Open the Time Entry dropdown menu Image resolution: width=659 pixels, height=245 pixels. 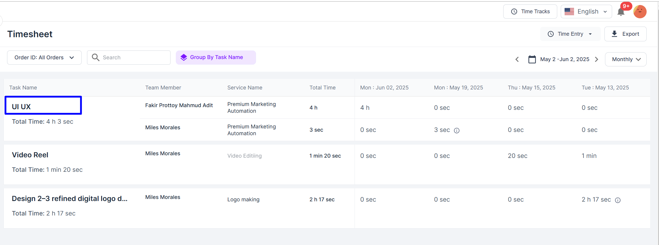pos(570,34)
